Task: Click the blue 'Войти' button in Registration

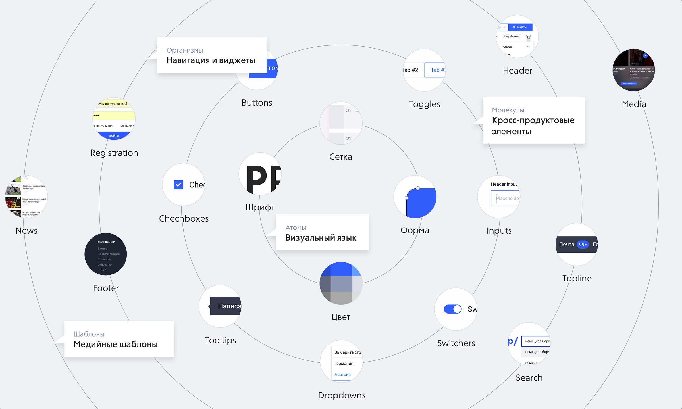Action: (x=114, y=135)
